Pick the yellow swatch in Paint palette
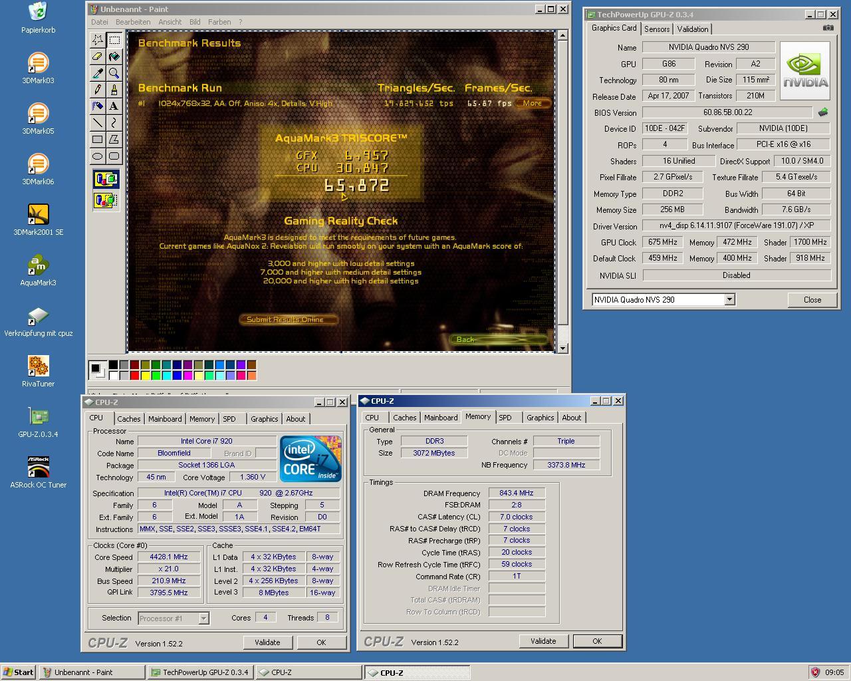Viewport: 851px width, 681px height. 145,376
